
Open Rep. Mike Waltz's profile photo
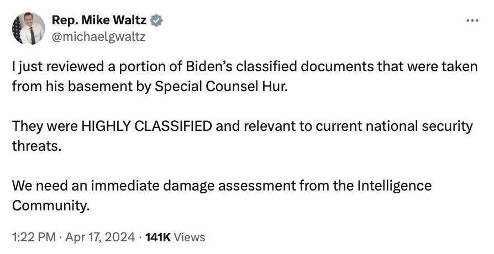pyautogui.click(x=28, y=29)
